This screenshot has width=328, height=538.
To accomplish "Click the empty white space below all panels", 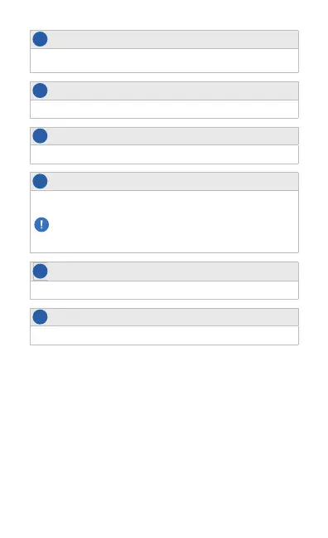I will (164, 442).
